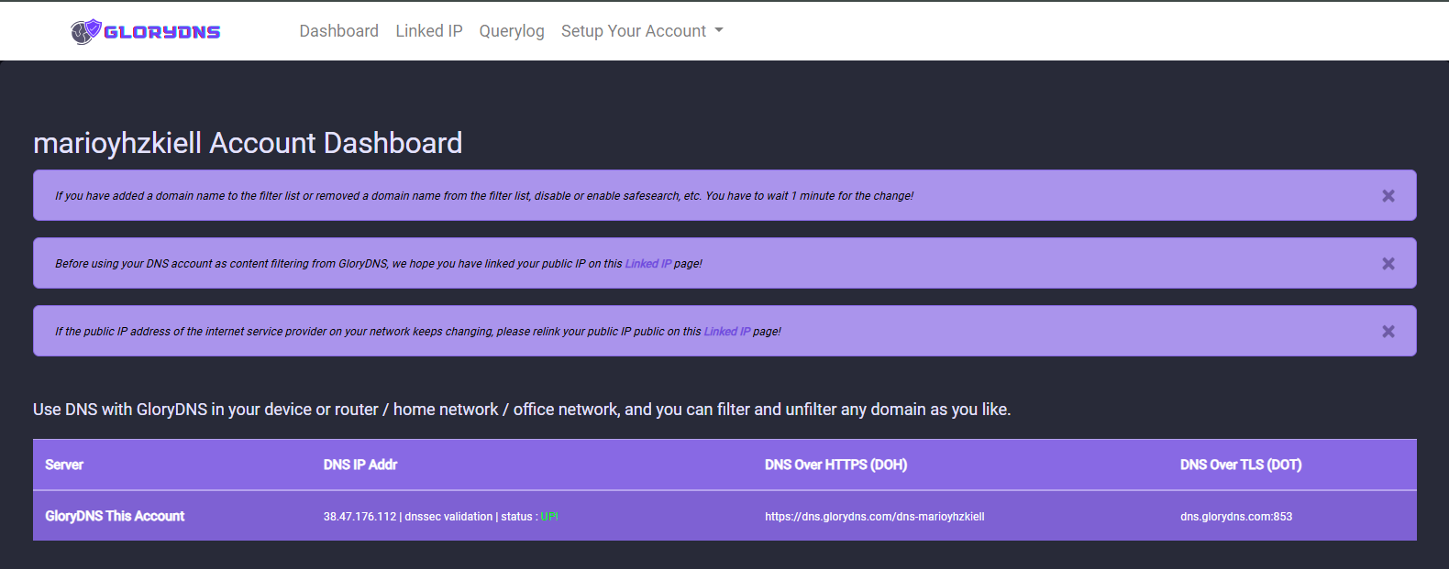The width and height of the screenshot is (1449, 569).
Task: Close the 'Before using your DNS account' alert
Action: (x=1388, y=264)
